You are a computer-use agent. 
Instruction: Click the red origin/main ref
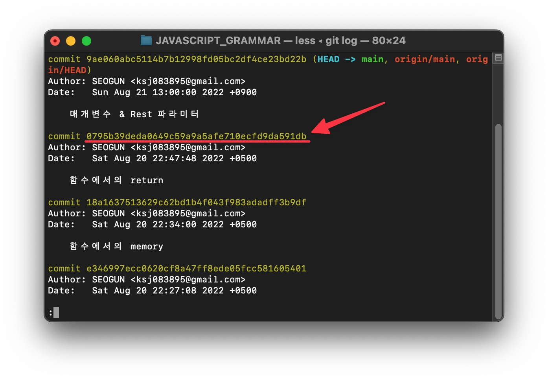(425, 59)
